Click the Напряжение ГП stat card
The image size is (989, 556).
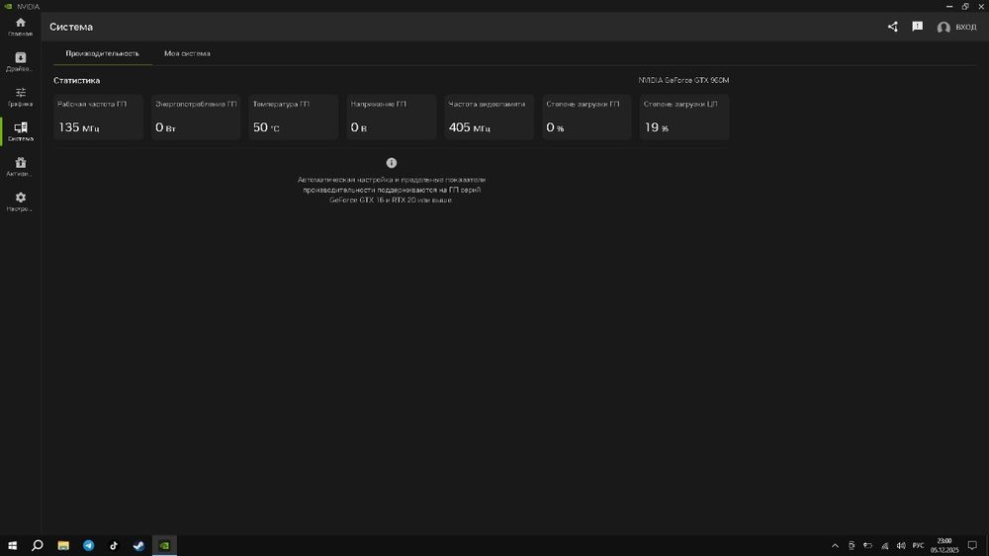(x=391, y=118)
